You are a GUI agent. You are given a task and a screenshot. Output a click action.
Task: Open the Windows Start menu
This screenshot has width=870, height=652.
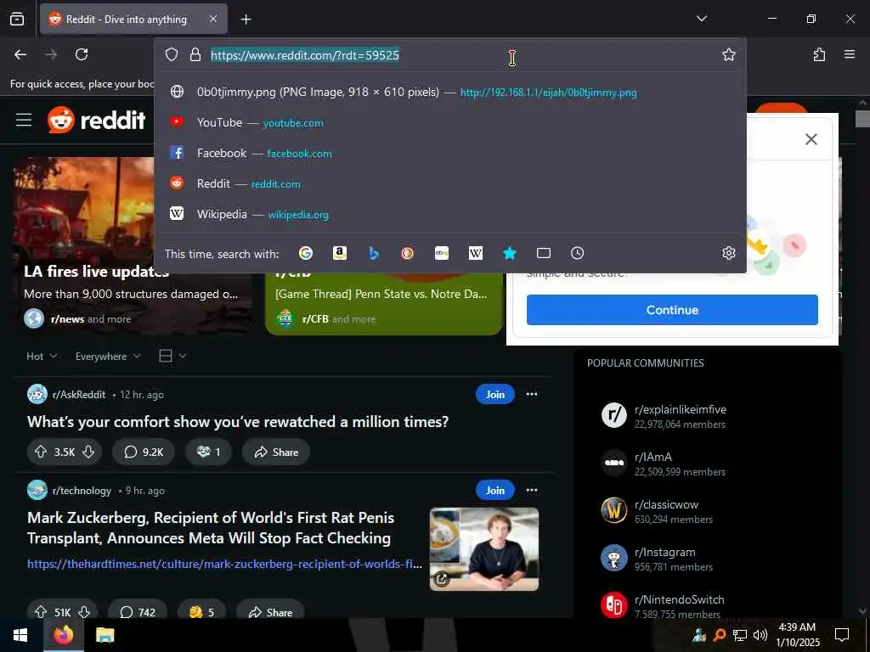tap(21, 635)
